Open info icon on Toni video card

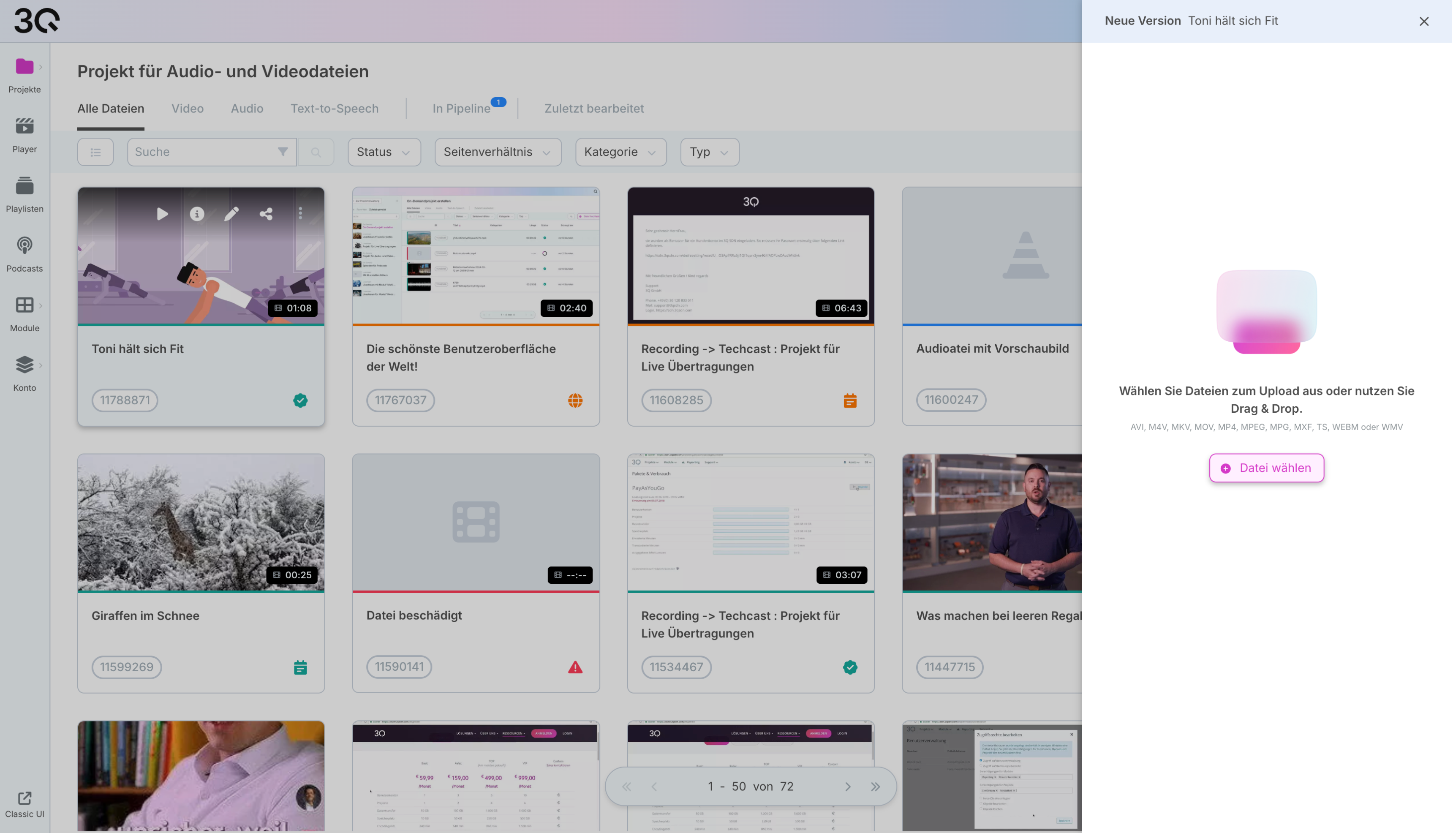click(x=197, y=214)
